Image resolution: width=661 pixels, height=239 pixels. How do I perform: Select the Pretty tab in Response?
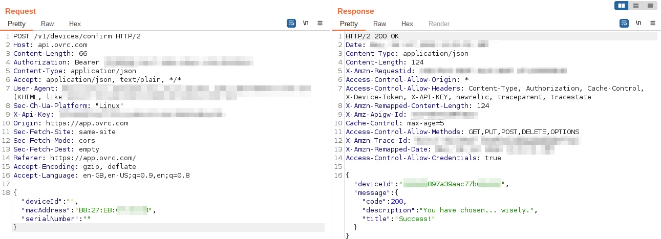(349, 24)
